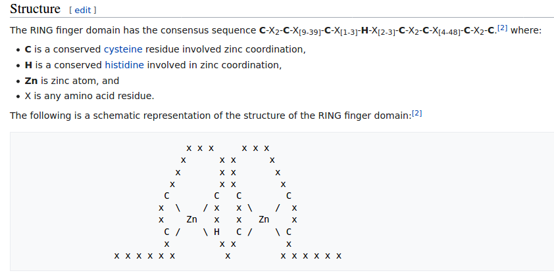Click the top-left "X X X" row of the diagram

click(200, 148)
